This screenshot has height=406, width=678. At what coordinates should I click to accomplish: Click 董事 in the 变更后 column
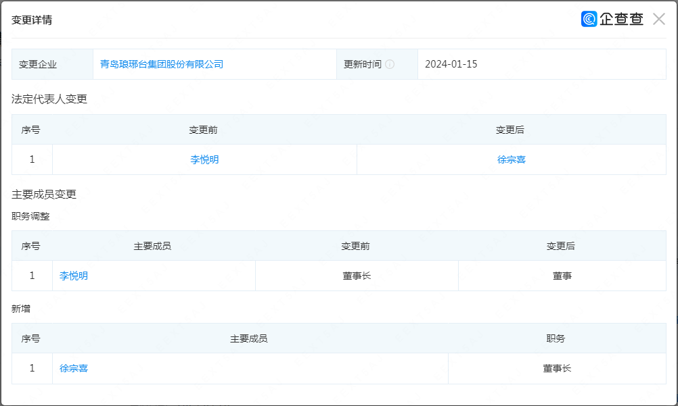pos(562,276)
